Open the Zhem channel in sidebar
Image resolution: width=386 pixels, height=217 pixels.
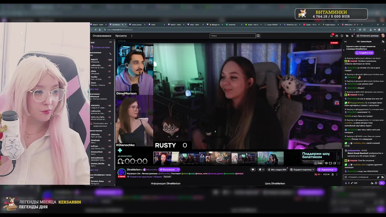tap(101, 84)
